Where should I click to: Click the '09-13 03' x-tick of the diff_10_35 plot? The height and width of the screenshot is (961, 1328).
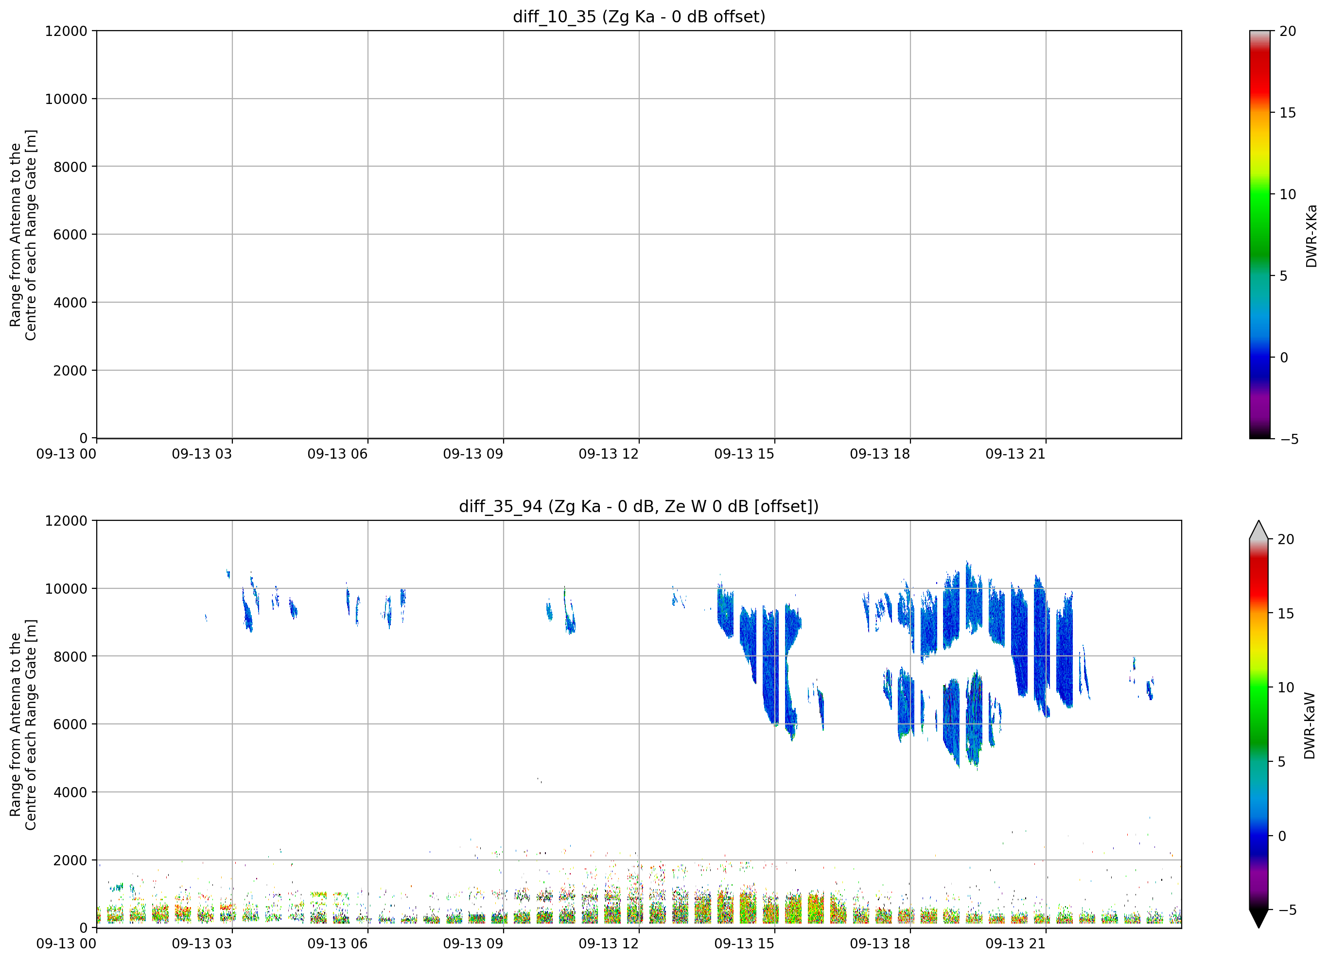[x=202, y=454]
